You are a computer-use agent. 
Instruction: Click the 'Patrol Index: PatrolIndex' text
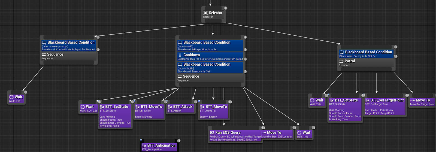[379, 110]
